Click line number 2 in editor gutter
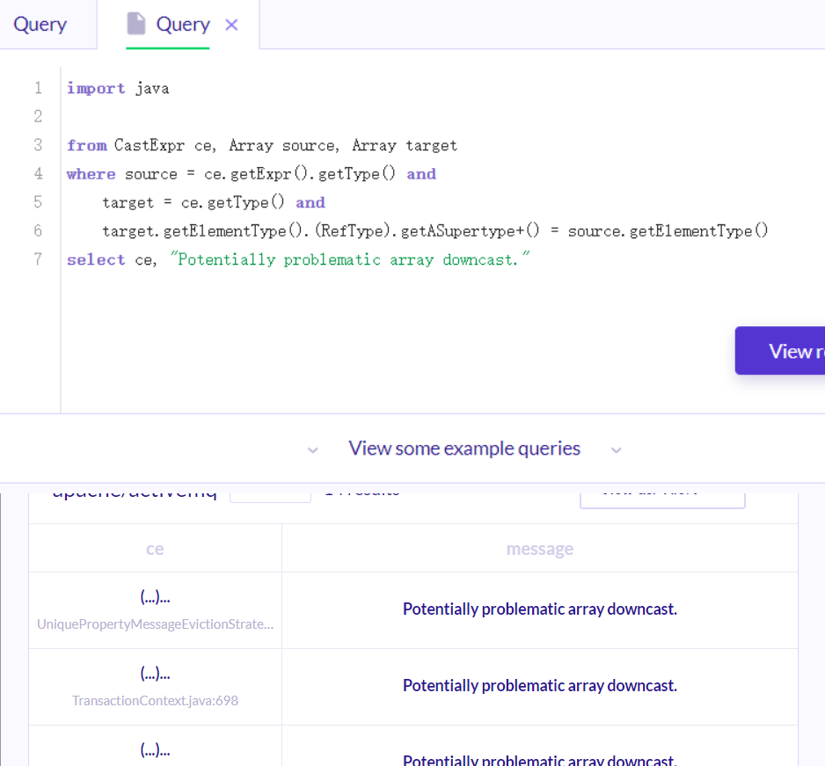Image resolution: width=825 pixels, height=766 pixels. (38, 116)
